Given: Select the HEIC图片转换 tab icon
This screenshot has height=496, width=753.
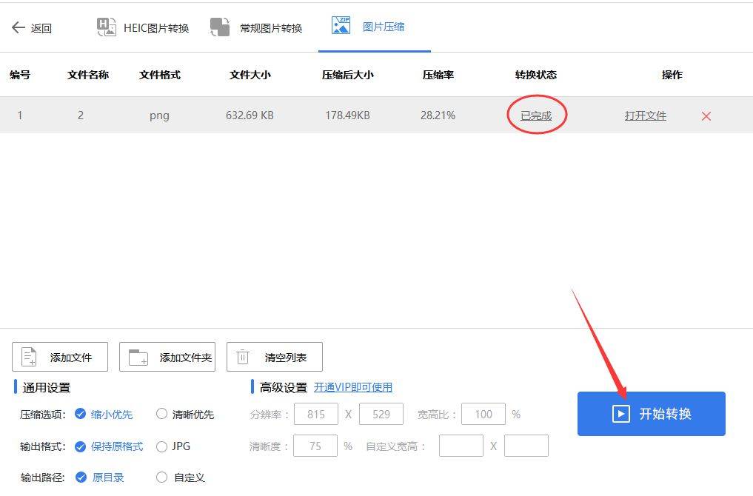Looking at the screenshot, I should [106, 27].
